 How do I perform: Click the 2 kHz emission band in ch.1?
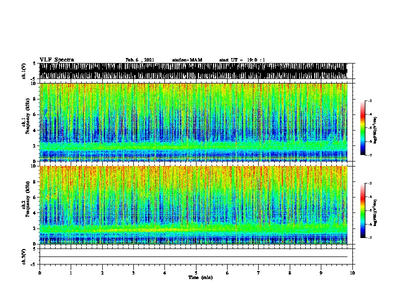coord(193,146)
